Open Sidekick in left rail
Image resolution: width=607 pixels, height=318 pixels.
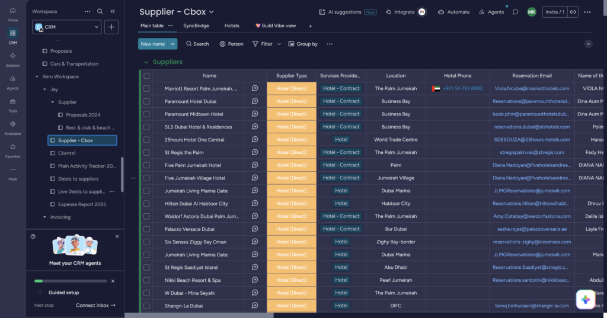(12, 60)
